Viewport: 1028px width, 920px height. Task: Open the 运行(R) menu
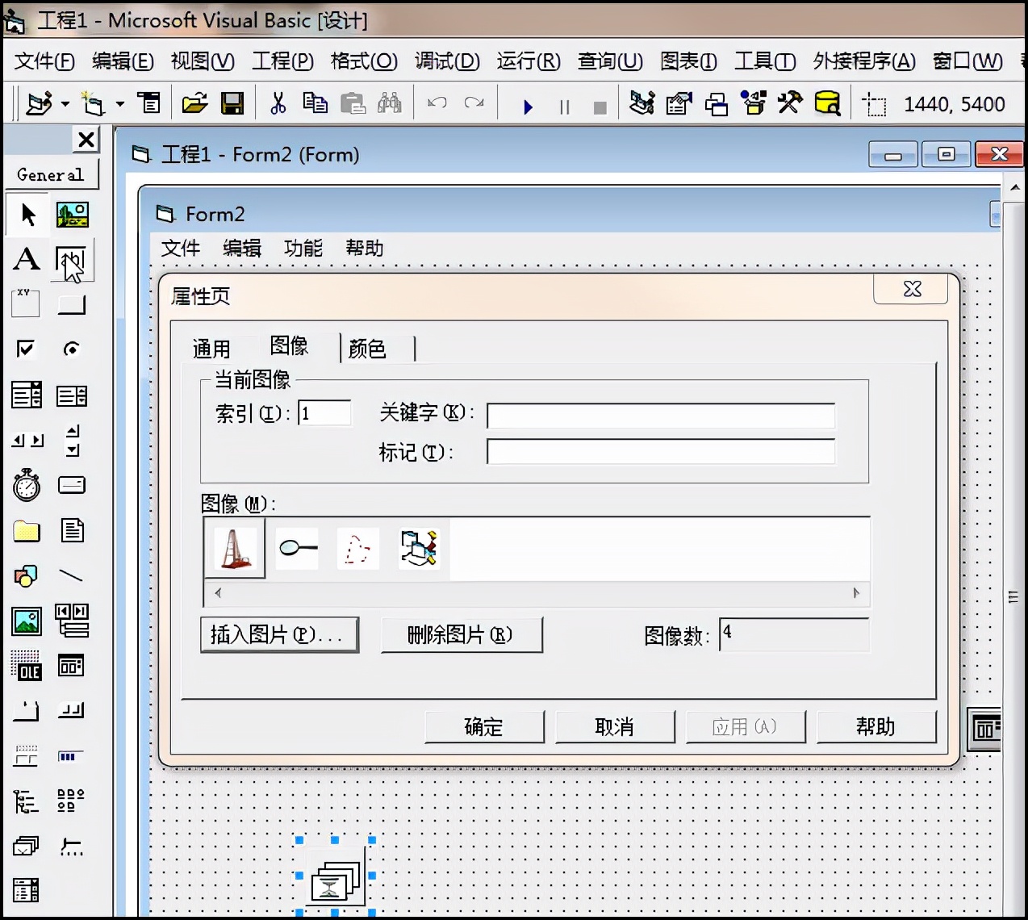[528, 61]
